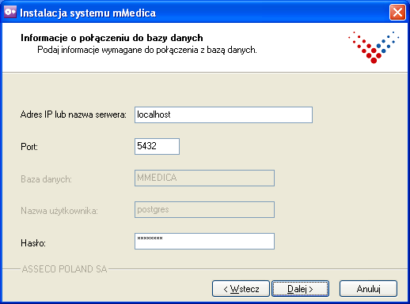
Task: Focus the Hasło password field
Action: point(204,241)
